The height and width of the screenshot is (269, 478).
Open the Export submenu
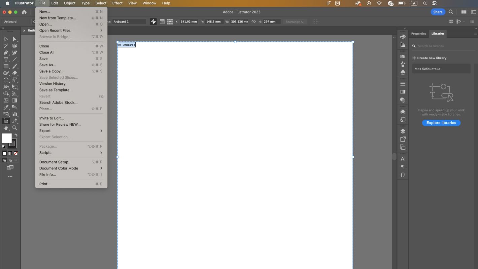(x=45, y=130)
